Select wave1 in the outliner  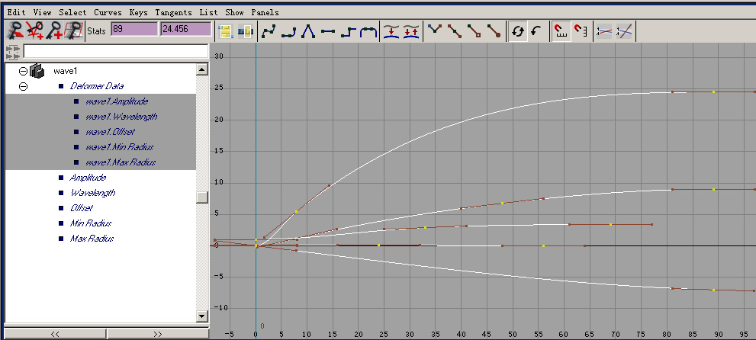point(65,71)
